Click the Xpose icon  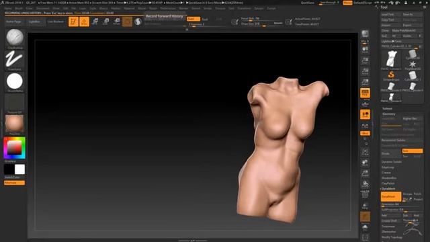[365, 237]
